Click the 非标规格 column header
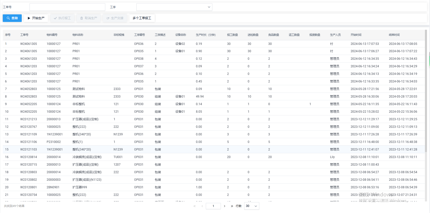430x213 pixels. [x=119, y=35]
